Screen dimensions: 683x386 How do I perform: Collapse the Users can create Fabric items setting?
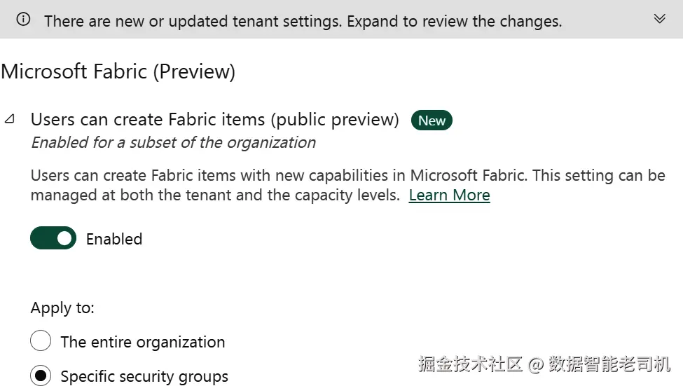pyautogui.click(x=10, y=119)
